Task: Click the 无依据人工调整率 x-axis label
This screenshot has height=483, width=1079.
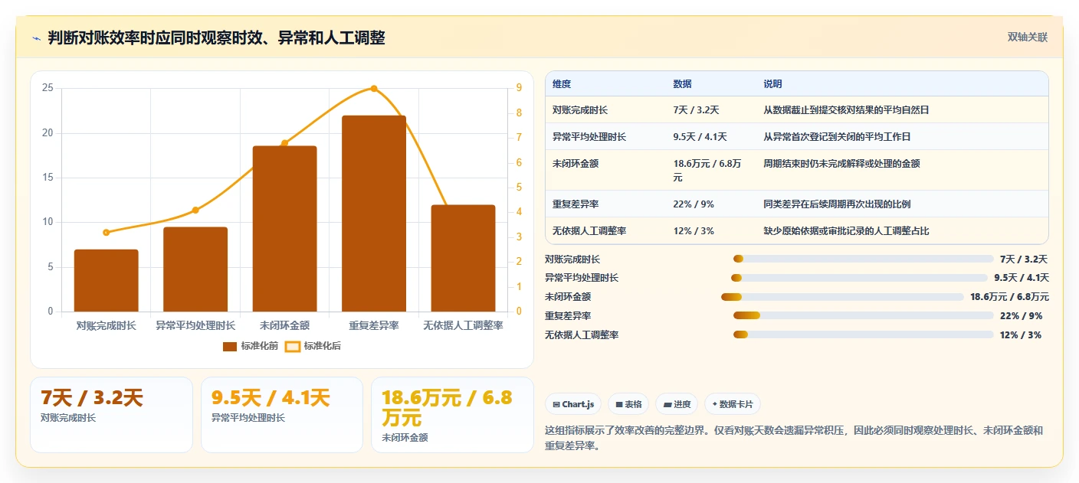Action: click(x=463, y=325)
